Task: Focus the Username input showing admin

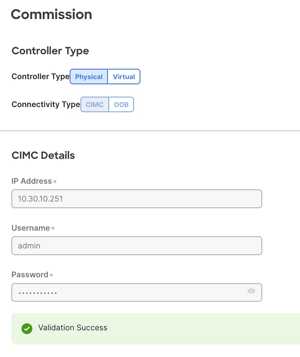Action: tap(137, 246)
